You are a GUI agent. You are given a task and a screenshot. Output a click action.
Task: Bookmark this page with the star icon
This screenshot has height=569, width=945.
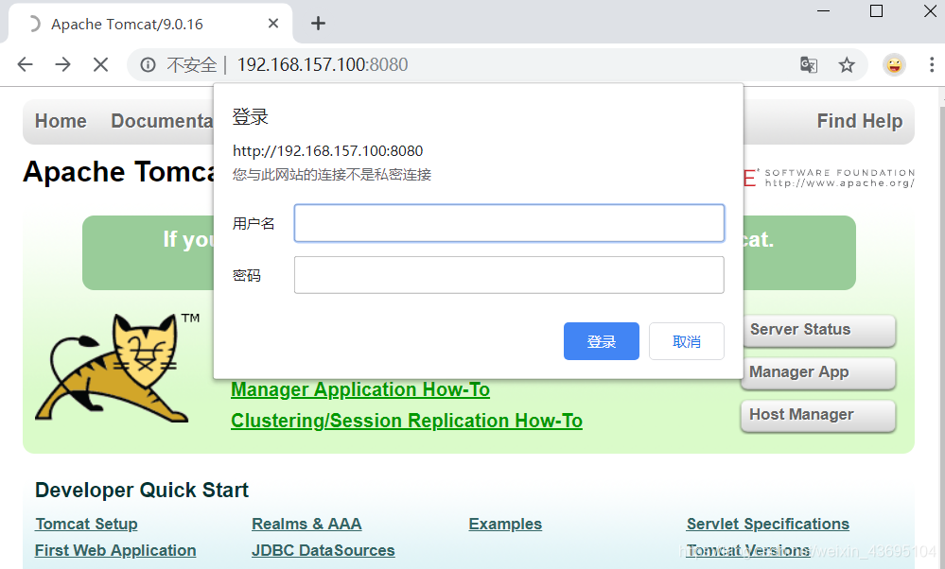847,64
